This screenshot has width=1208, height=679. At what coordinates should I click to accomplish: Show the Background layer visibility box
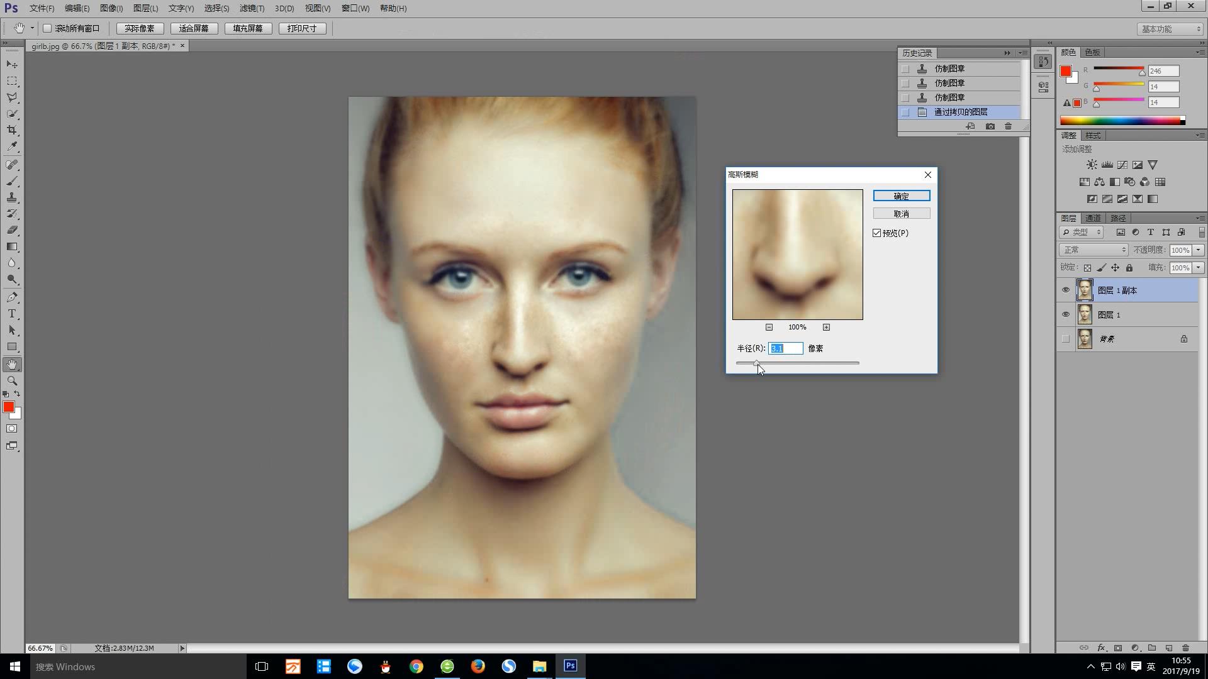1066,339
